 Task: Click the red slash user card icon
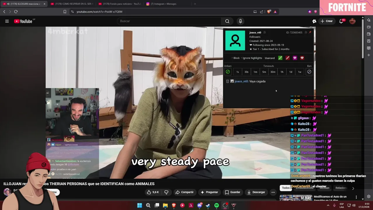[288, 58]
